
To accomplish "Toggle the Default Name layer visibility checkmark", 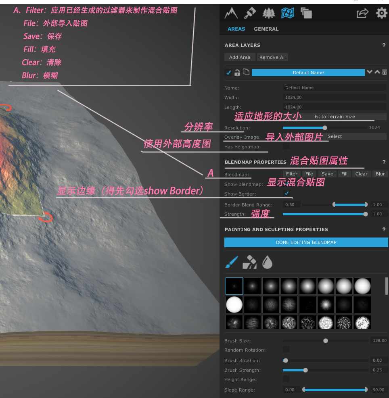I will pyautogui.click(x=228, y=73).
